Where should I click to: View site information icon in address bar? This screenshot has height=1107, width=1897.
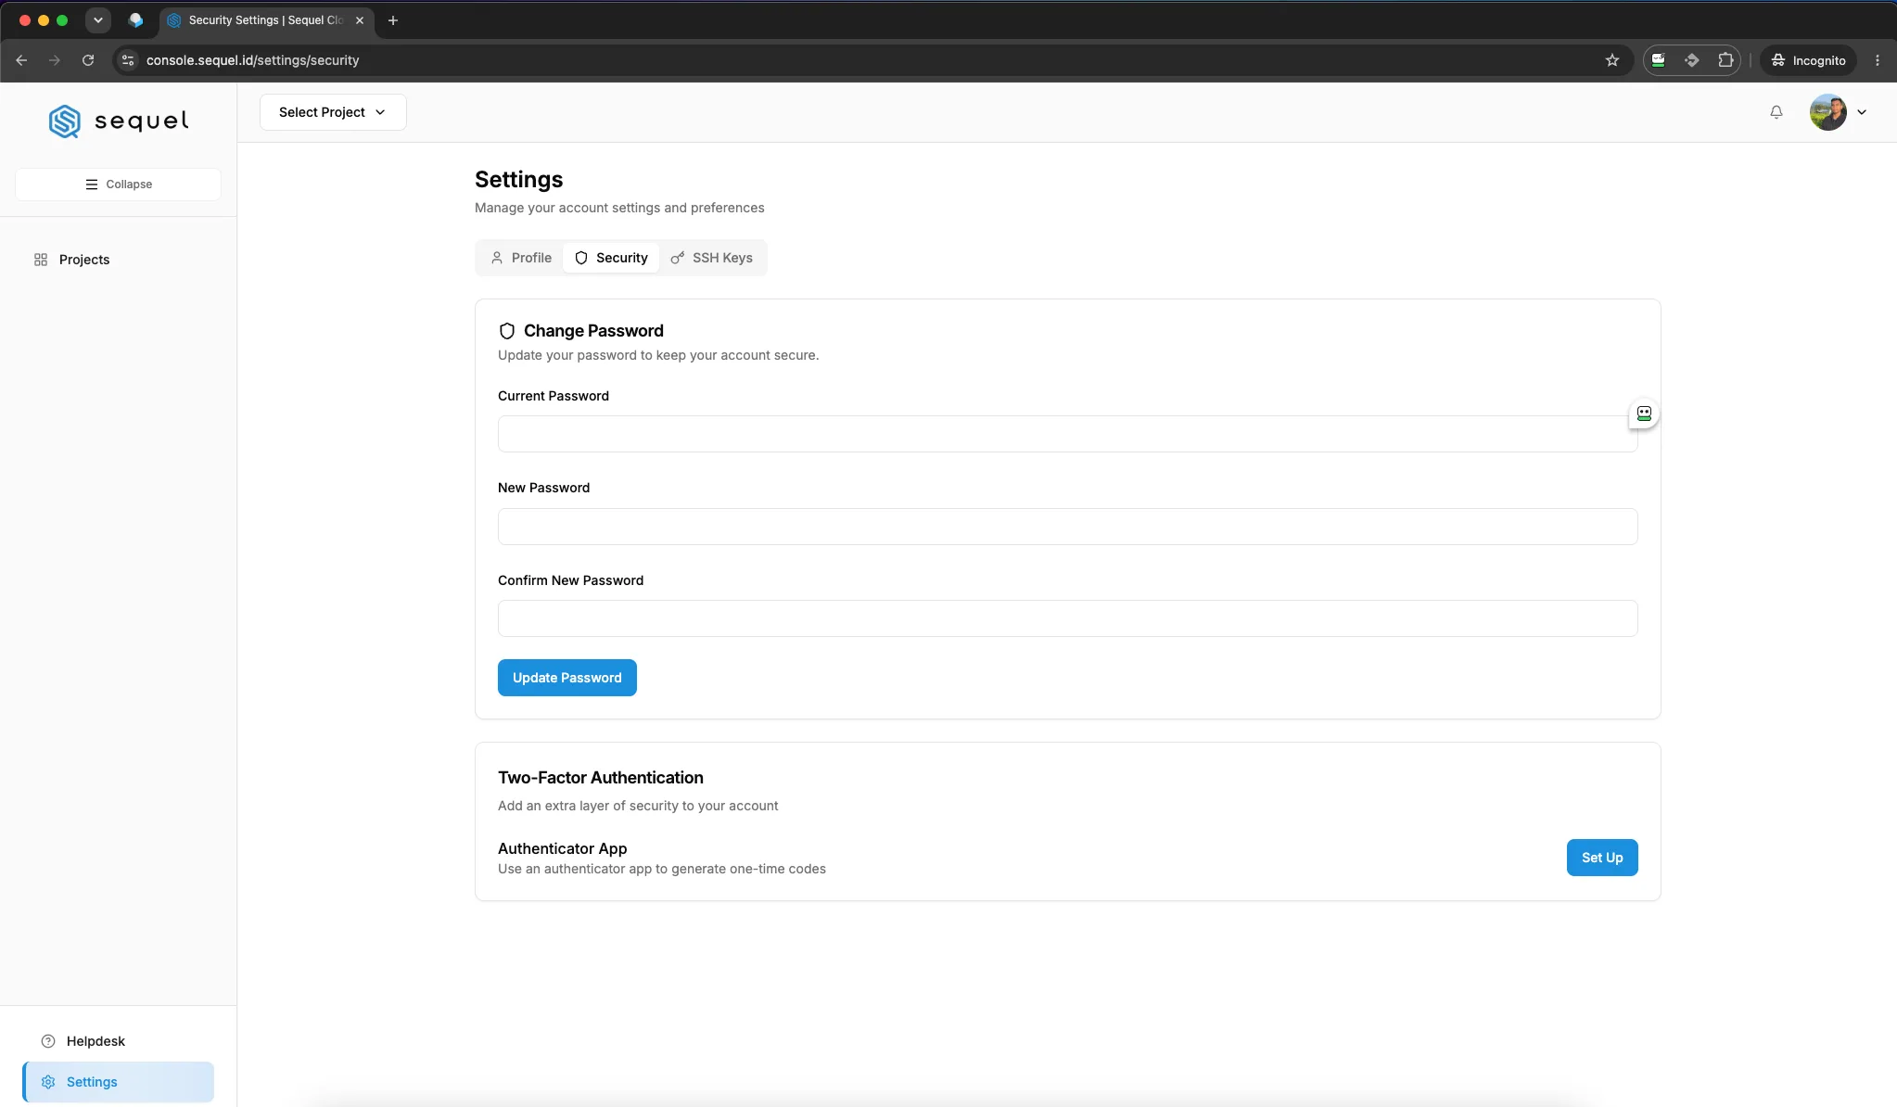tap(128, 60)
